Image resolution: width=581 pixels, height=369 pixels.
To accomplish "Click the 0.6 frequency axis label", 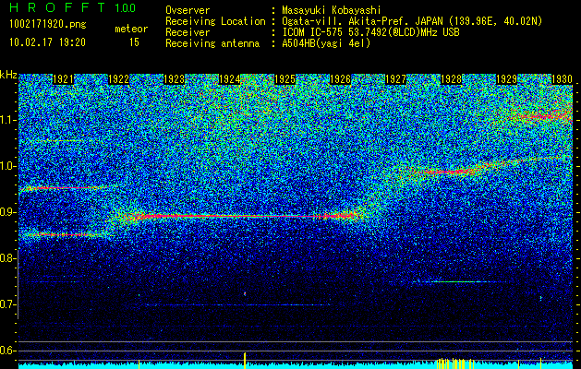I will coord(7,351).
